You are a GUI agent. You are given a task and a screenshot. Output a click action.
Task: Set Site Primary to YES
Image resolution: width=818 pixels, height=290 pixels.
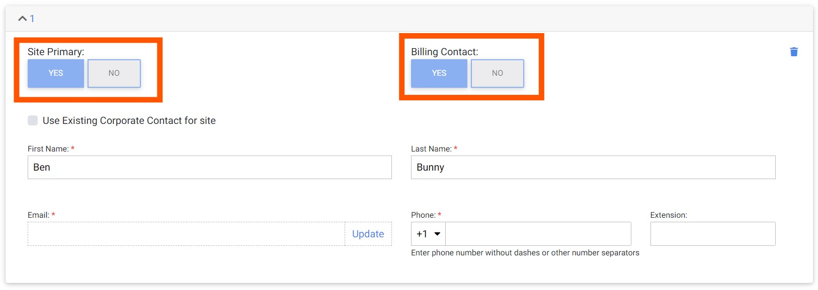click(x=56, y=73)
